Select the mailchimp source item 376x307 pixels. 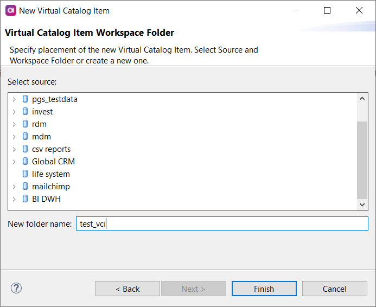point(50,187)
